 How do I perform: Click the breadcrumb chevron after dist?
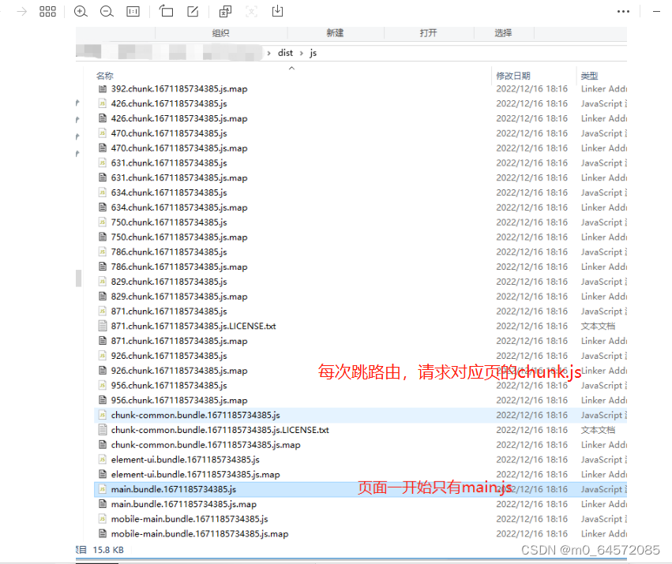click(301, 52)
